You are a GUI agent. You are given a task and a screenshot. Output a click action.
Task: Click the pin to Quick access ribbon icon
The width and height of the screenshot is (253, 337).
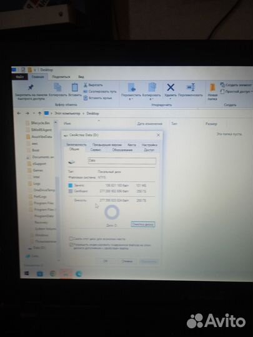tap(31, 87)
